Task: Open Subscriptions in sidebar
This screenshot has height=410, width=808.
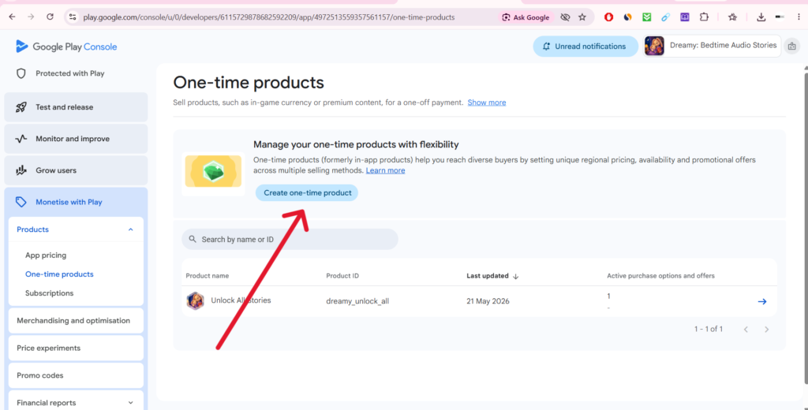Action: tap(50, 293)
